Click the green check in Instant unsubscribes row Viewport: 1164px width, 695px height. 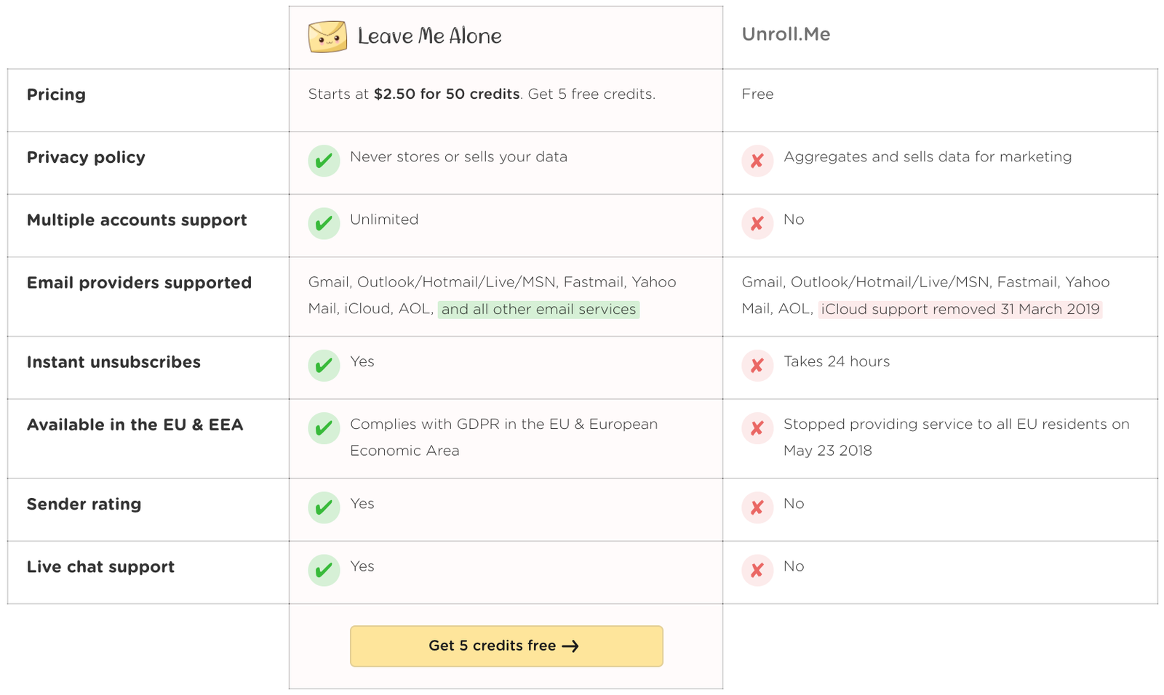point(324,365)
